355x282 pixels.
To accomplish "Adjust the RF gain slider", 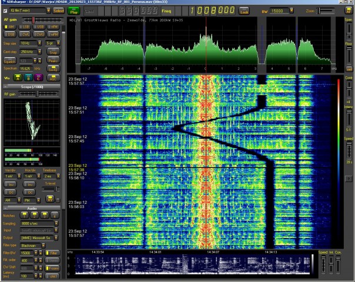I will tap(38, 93).
